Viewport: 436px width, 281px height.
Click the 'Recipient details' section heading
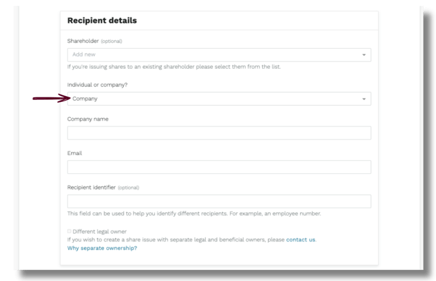102,20
